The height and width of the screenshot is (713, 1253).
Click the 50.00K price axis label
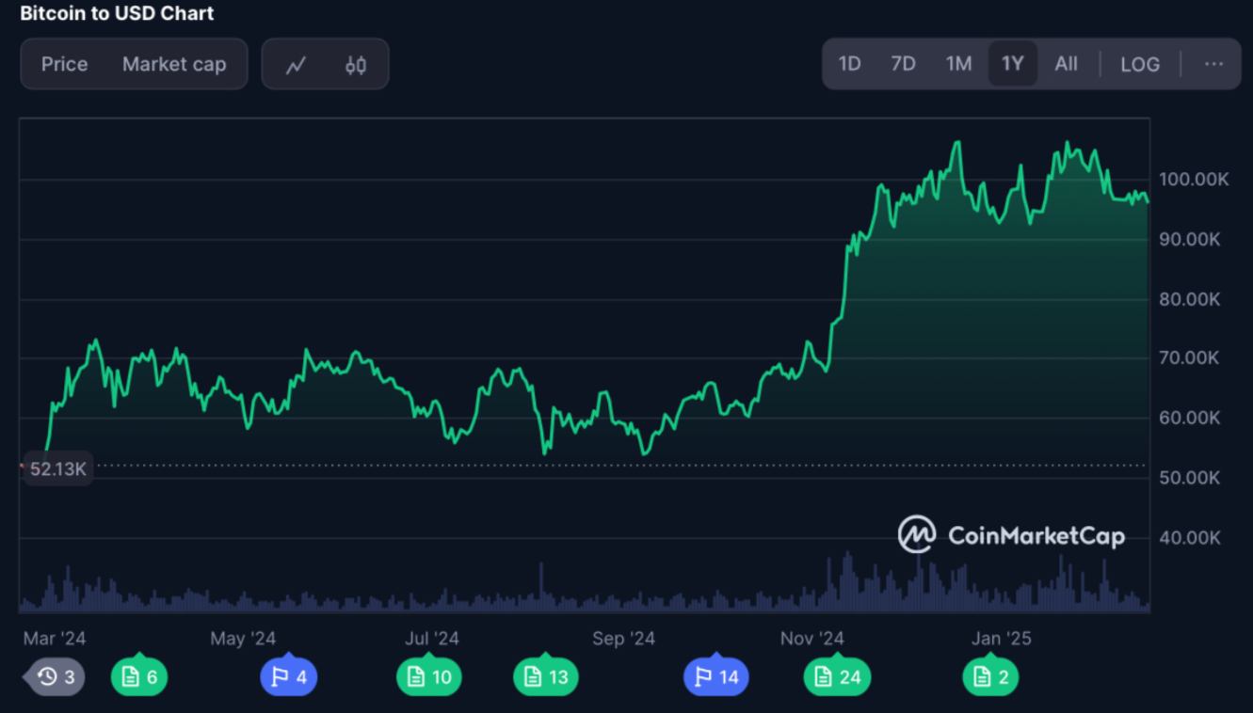coord(1189,478)
